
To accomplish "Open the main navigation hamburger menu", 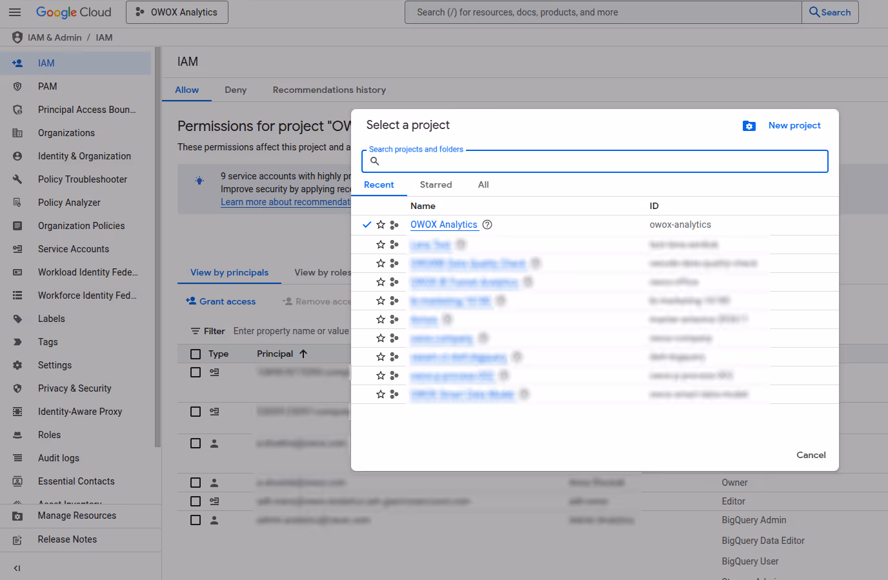I will click(x=15, y=12).
